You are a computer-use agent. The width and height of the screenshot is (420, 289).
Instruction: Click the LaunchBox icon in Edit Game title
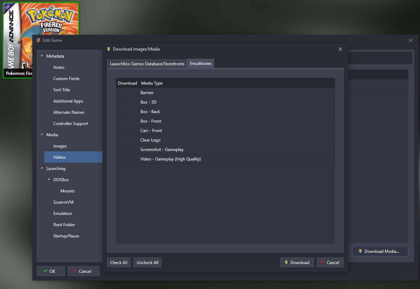38,40
